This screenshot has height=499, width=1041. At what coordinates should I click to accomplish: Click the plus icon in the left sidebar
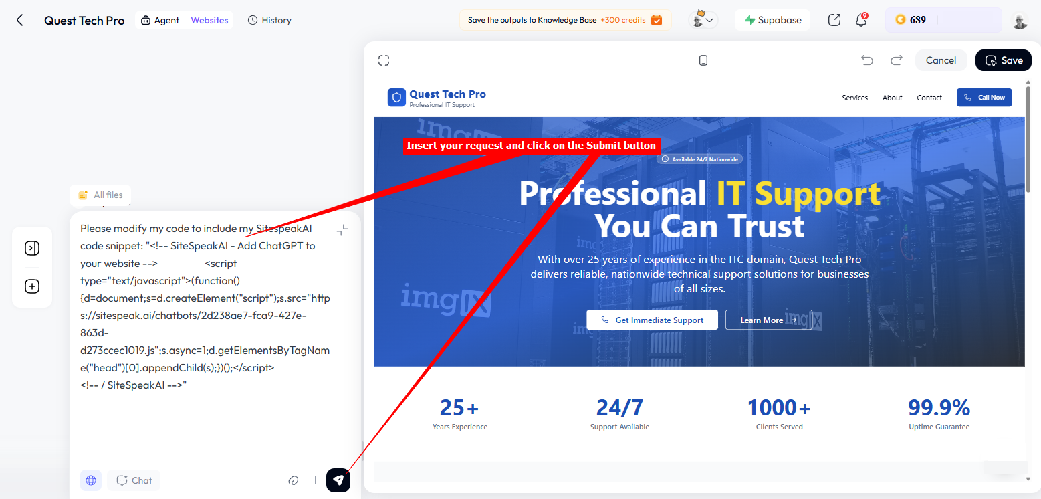click(32, 286)
